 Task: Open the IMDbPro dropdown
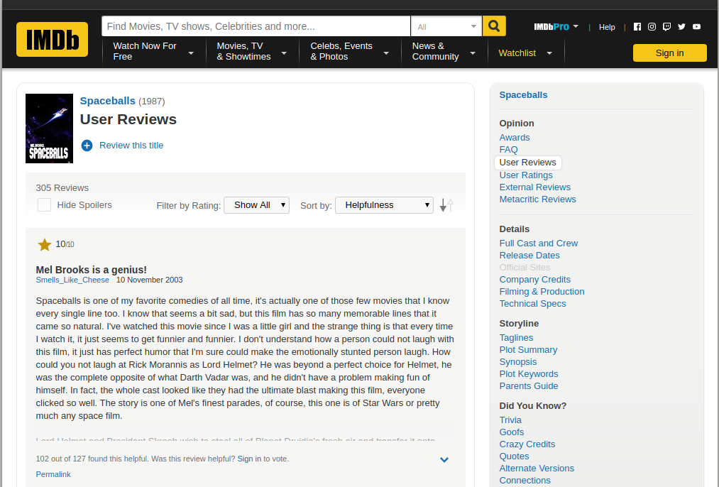[x=556, y=26]
